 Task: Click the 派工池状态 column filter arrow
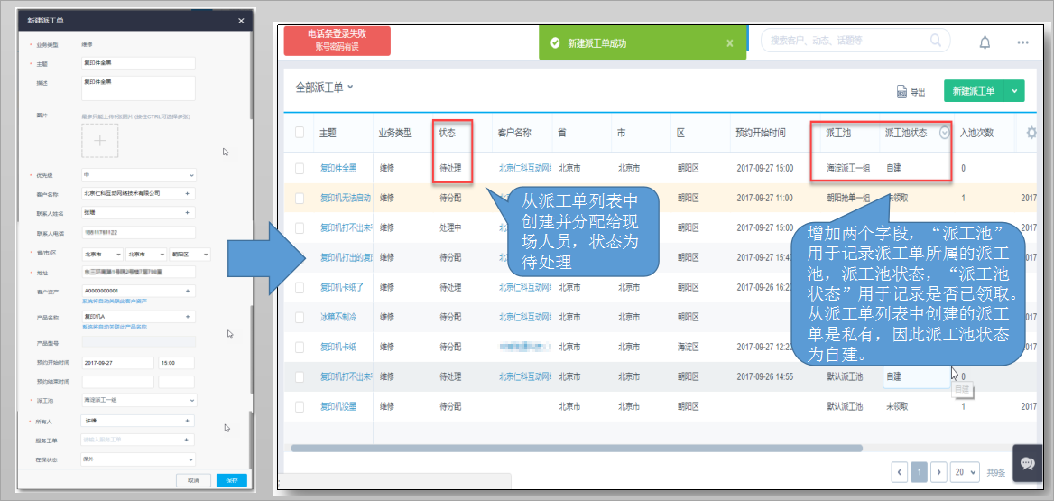945,133
